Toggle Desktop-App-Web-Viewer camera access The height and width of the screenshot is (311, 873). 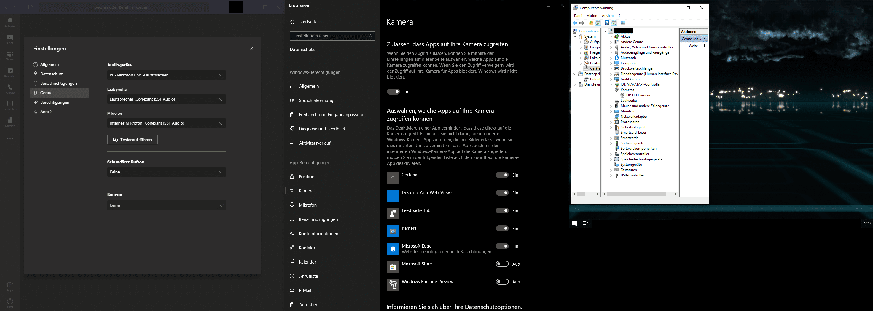[502, 193]
